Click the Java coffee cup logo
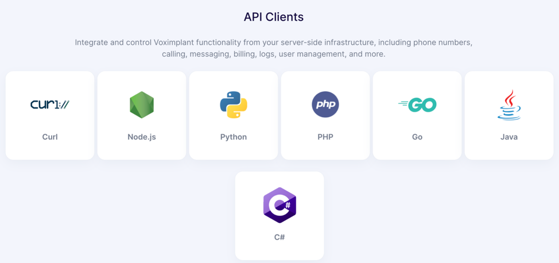 pyautogui.click(x=509, y=105)
